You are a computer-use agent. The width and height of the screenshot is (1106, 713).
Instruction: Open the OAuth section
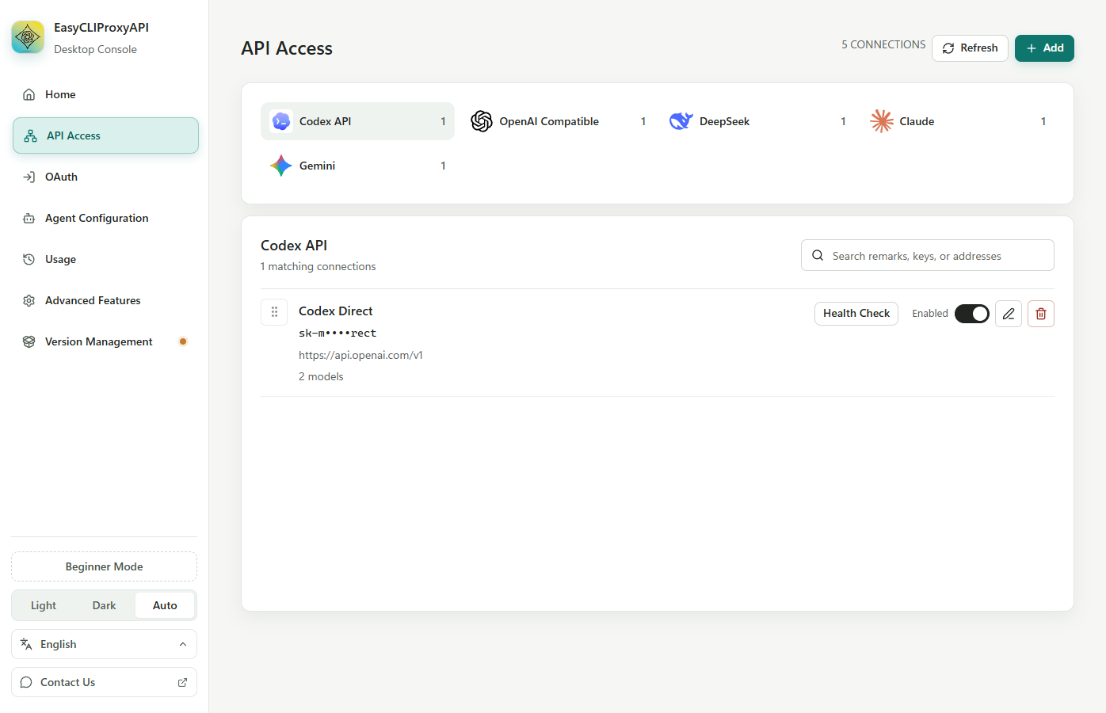pos(105,177)
